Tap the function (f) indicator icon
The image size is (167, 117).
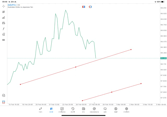pos(4,29)
